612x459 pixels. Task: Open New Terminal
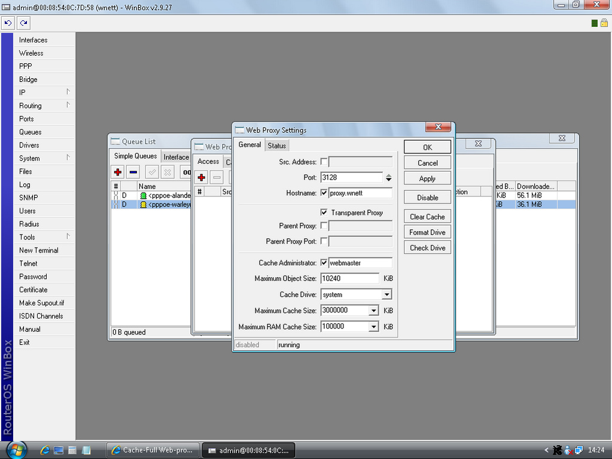pyautogui.click(x=44, y=250)
